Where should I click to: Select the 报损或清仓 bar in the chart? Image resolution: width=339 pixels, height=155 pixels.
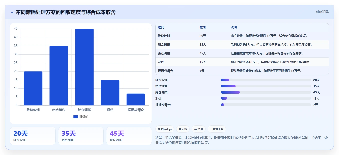136,99
